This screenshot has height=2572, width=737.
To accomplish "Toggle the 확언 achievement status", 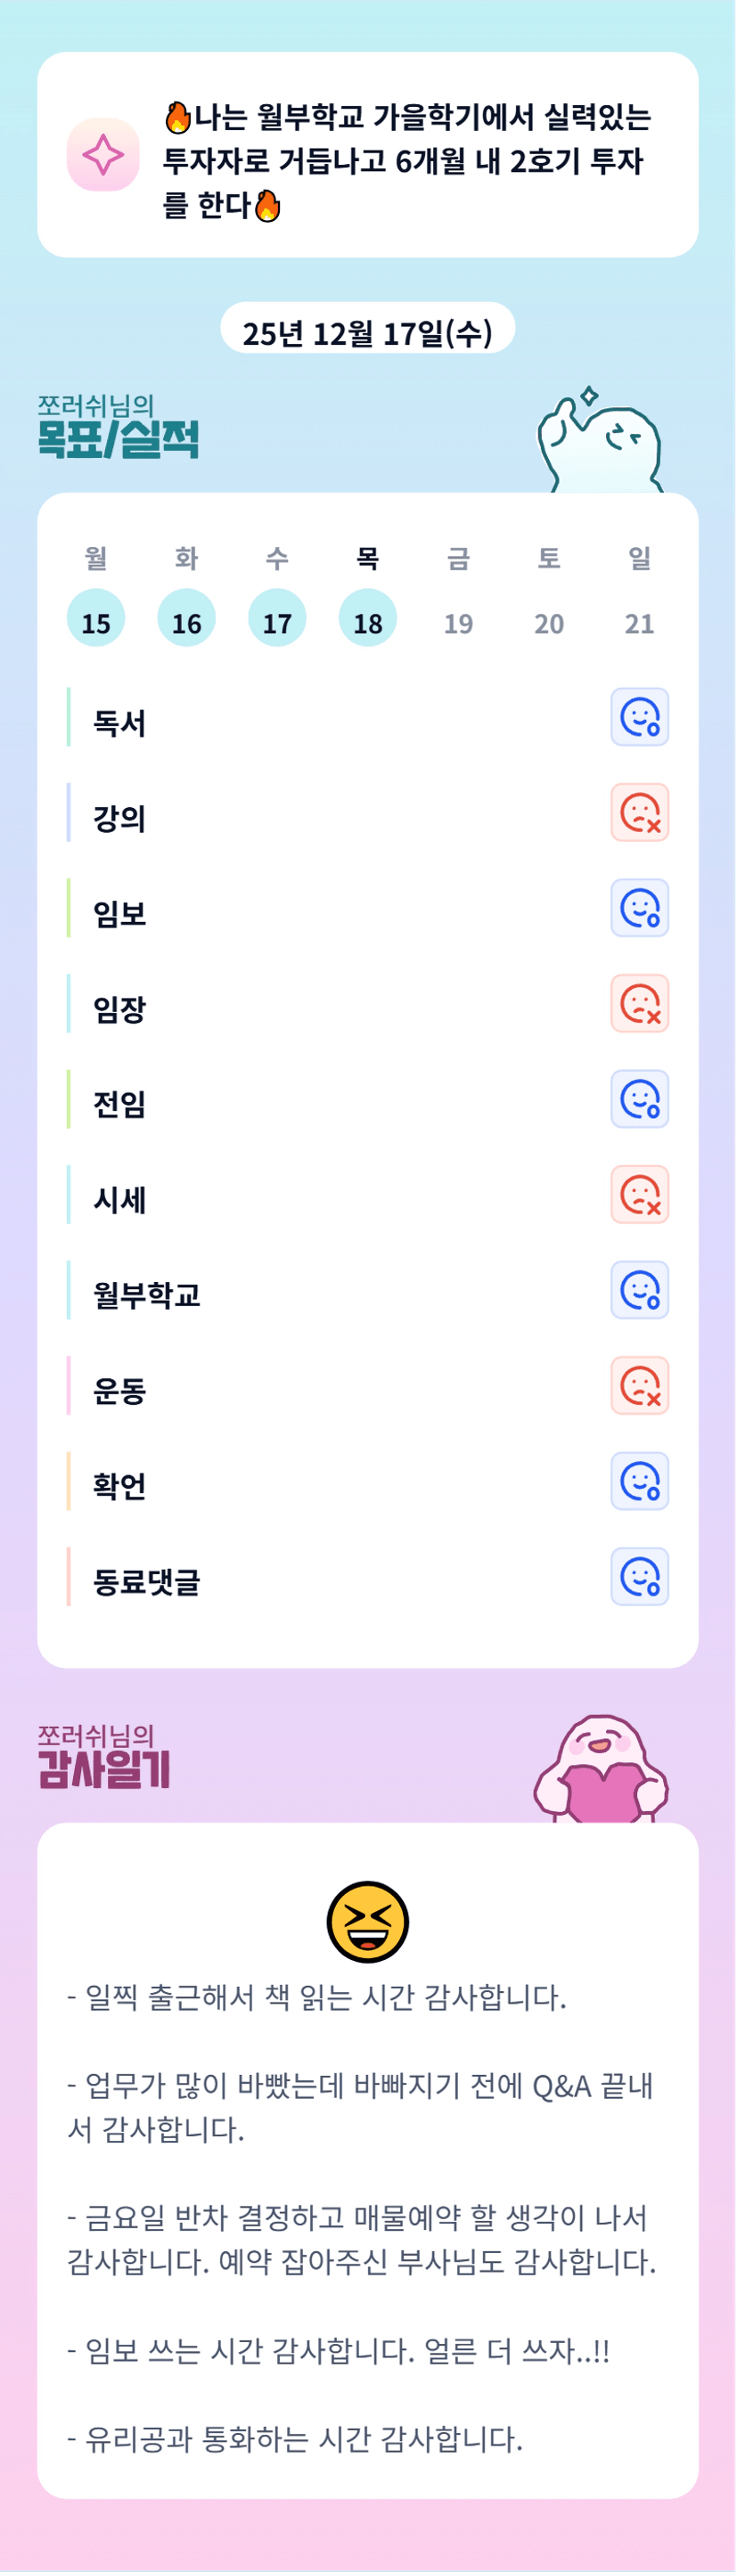I will (x=639, y=1481).
